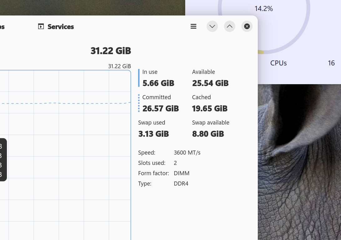Click the Cached 19.65 GiB value
341x240 pixels.
pos(210,109)
